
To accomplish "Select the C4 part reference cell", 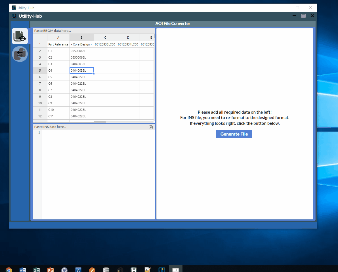I will click(x=58, y=70).
